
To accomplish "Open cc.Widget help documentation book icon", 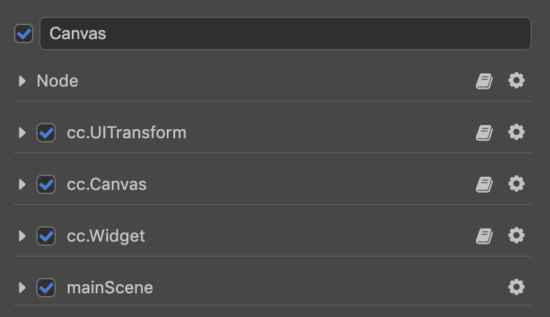I will coord(484,236).
